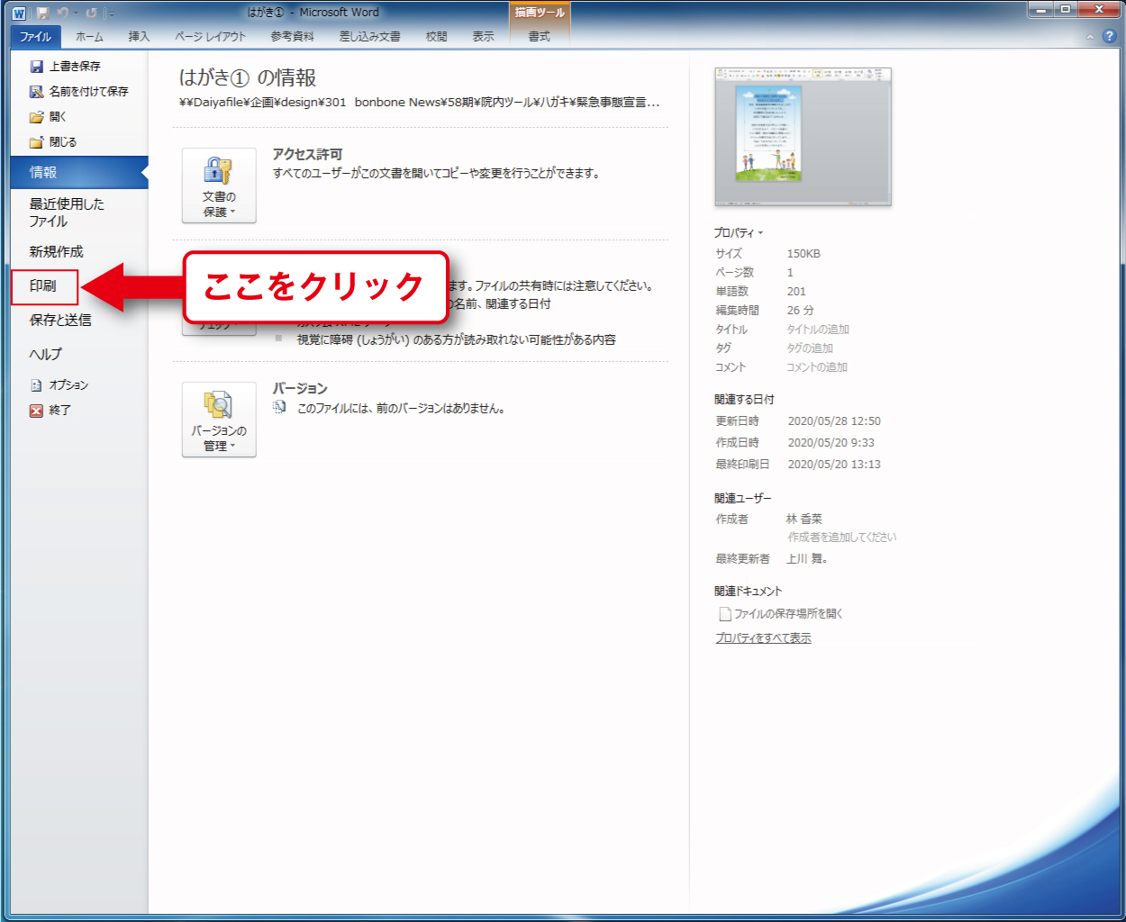Click last modifier name 上川 舞。
Screen dimensions: 1126x922
[x=807, y=559]
